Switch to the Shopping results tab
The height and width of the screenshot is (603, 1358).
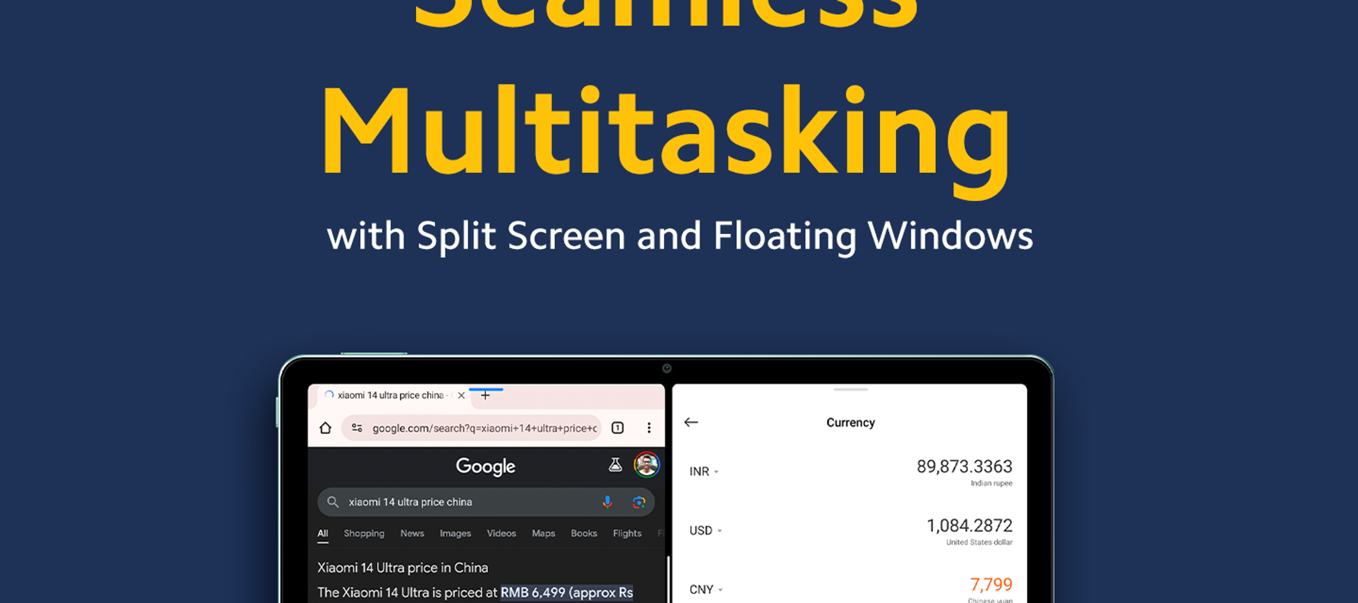(364, 533)
